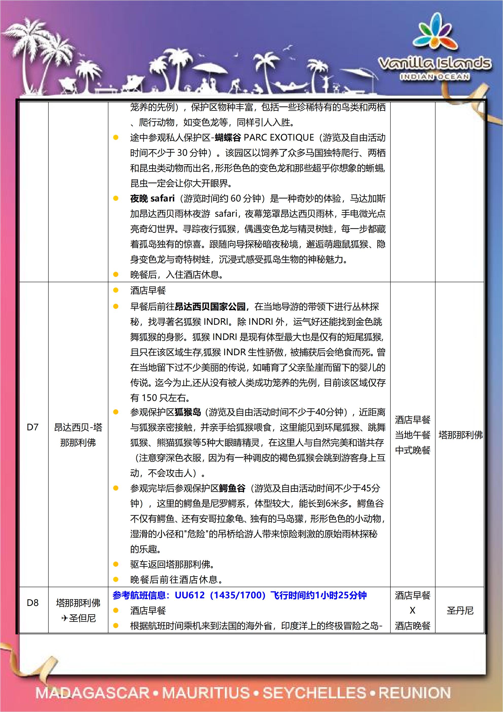Click the bold text 鳄鱼谷
Viewport: 503px width, 712px height.
232,488
